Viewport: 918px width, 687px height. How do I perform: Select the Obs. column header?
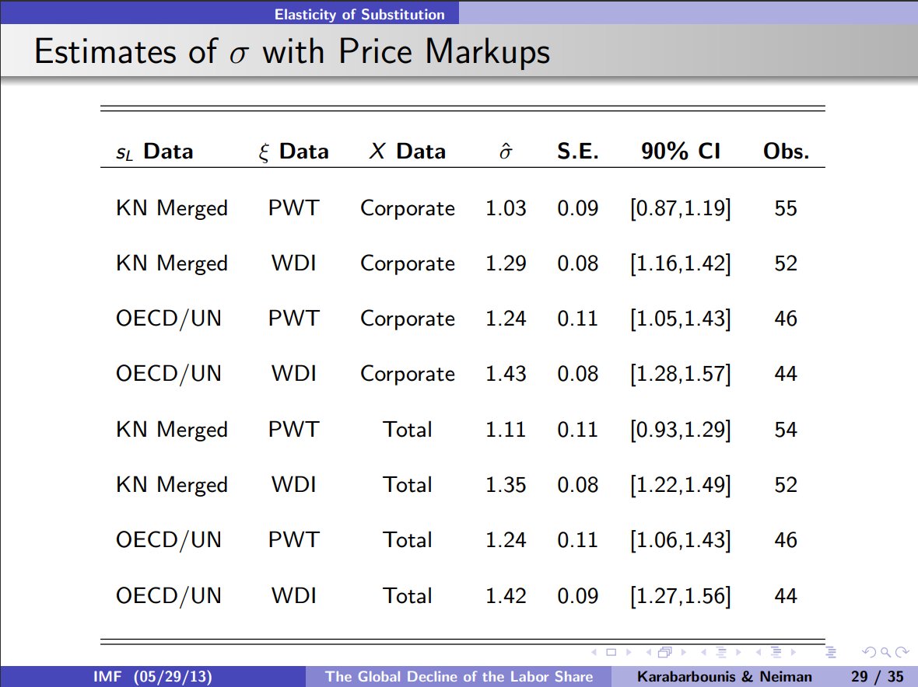786,152
